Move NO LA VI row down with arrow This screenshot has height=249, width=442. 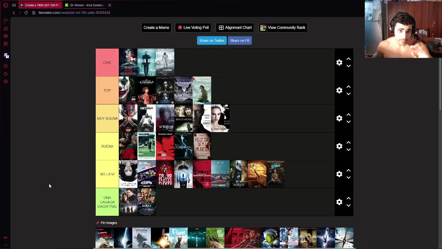[x=348, y=177]
